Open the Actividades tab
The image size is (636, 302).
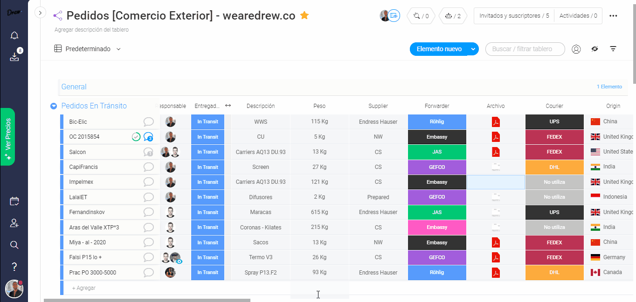[578, 16]
